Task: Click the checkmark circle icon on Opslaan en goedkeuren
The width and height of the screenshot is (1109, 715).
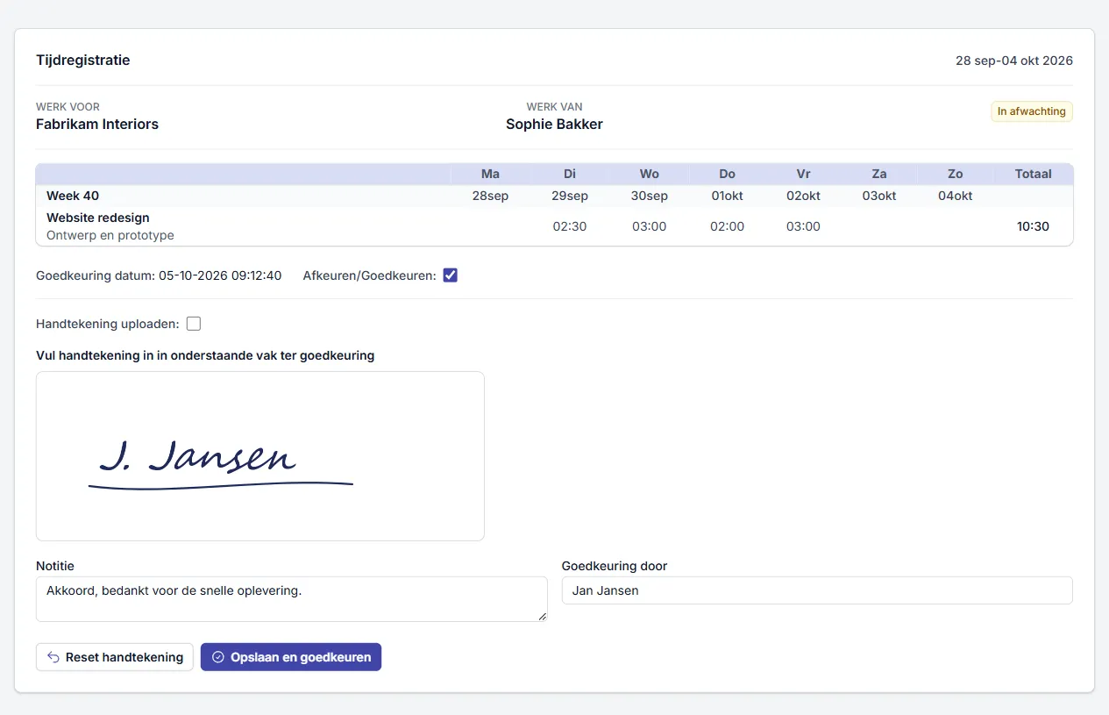Action: tap(218, 657)
